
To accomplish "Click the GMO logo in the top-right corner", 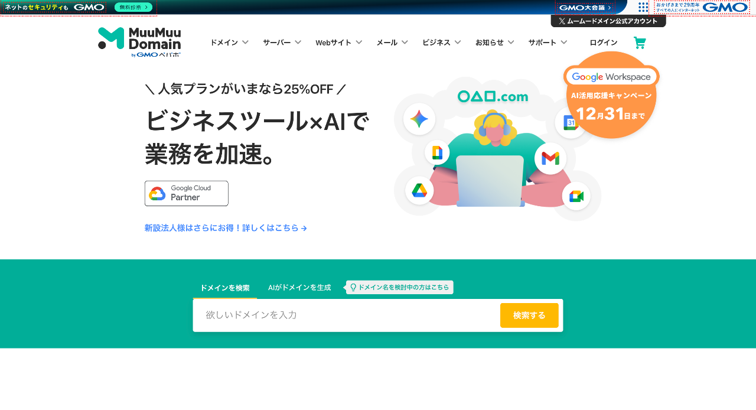I will click(x=725, y=7).
